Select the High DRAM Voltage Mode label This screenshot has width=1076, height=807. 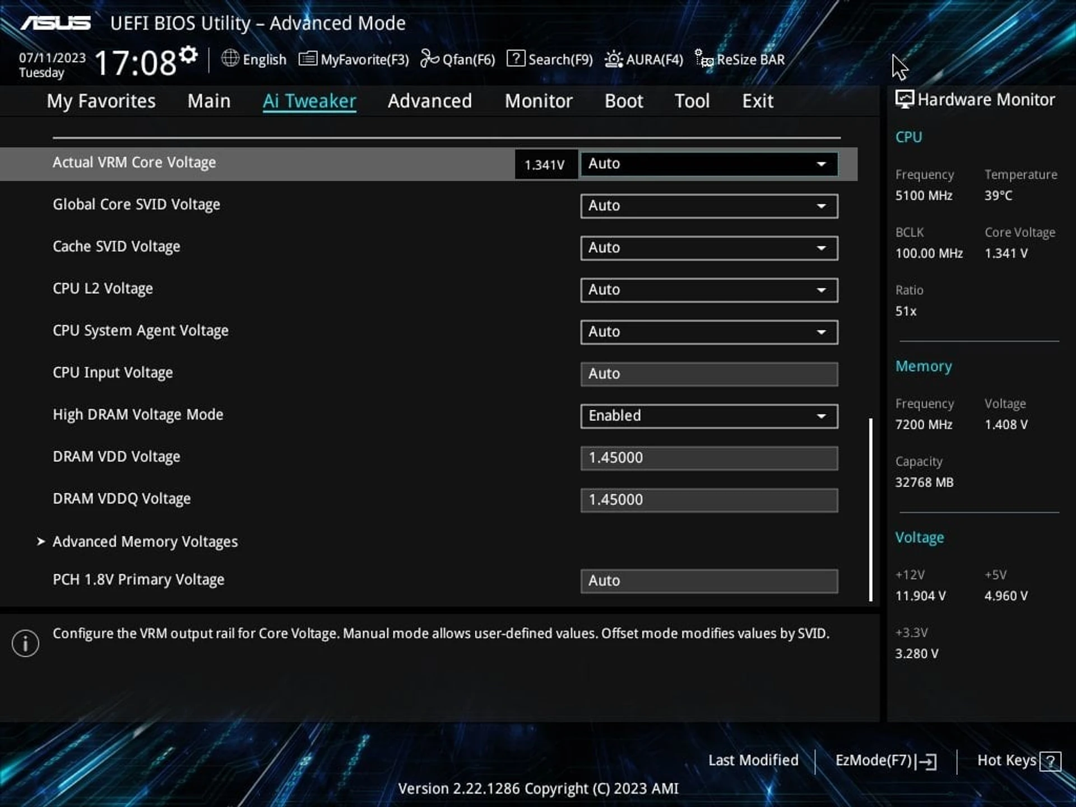pyautogui.click(x=138, y=415)
